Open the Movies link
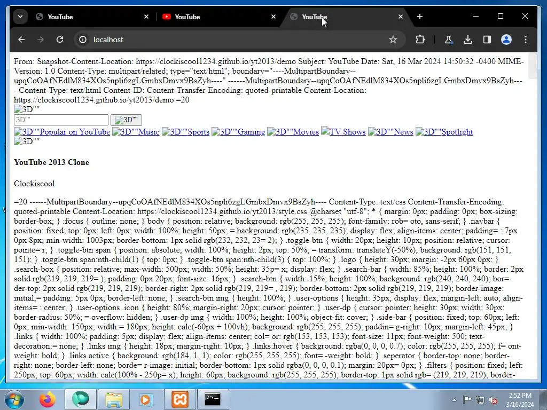The height and width of the screenshot is (410, 547). [293, 132]
